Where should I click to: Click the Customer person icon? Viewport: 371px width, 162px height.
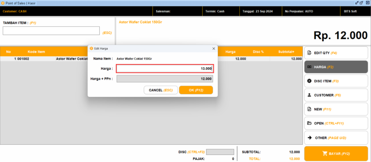pyautogui.click(x=309, y=95)
